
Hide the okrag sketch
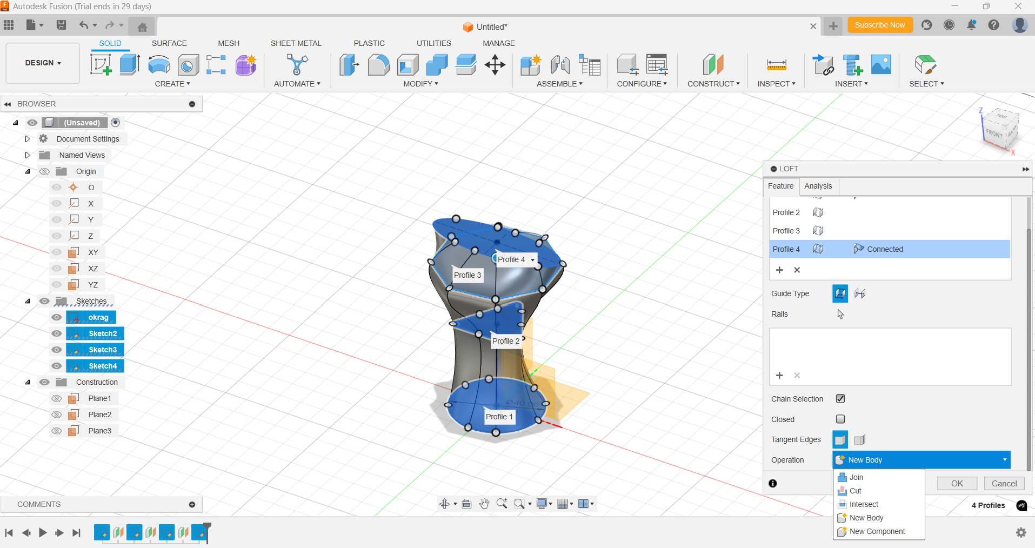click(x=57, y=317)
